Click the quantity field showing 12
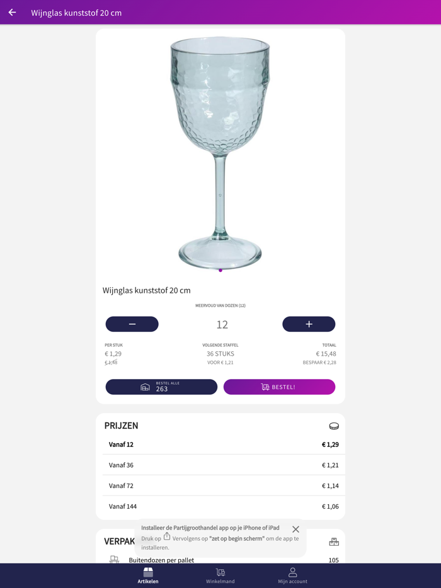Image resolution: width=441 pixels, height=588 pixels. pyautogui.click(x=222, y=324)
